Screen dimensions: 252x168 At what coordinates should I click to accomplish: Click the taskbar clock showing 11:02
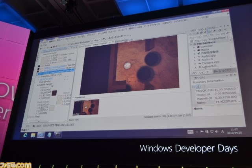tap(234, 131)
